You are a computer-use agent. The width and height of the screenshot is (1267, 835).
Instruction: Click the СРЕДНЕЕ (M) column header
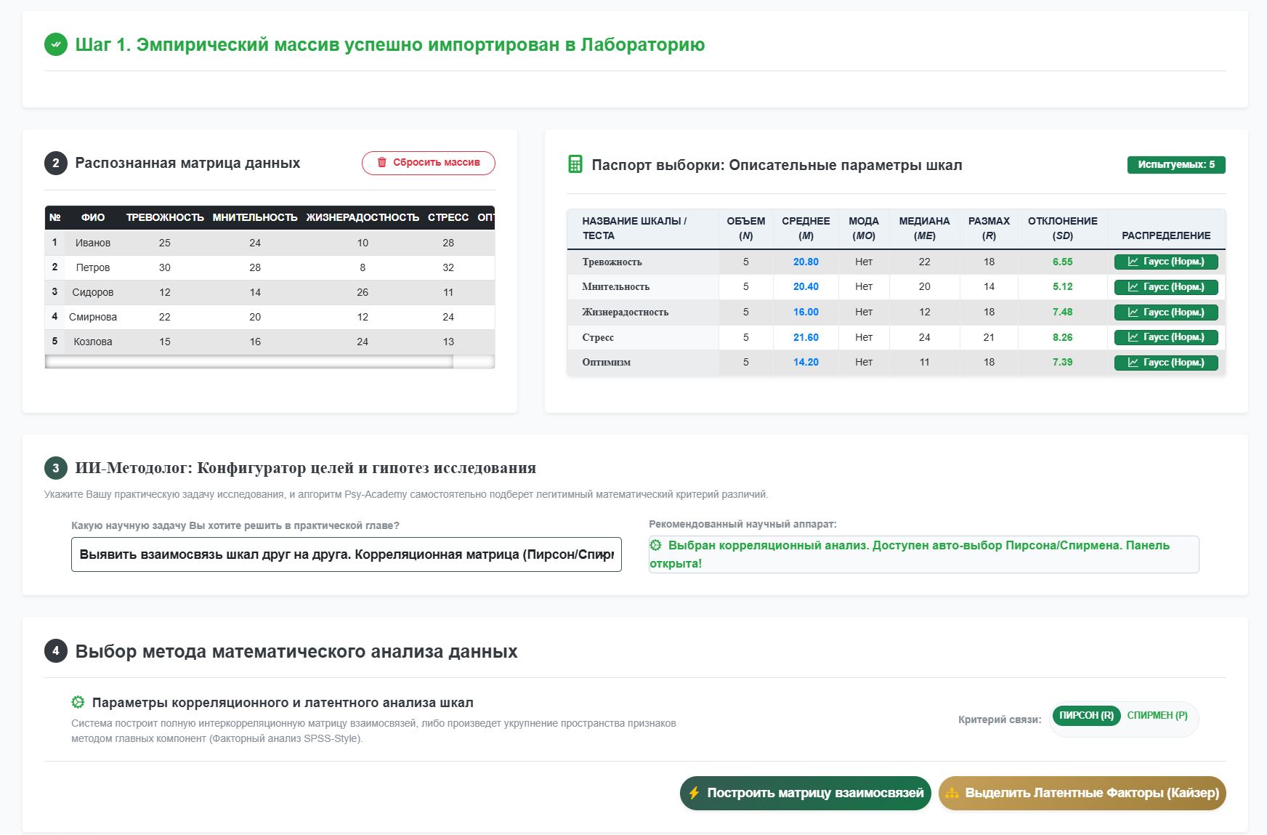806,228
